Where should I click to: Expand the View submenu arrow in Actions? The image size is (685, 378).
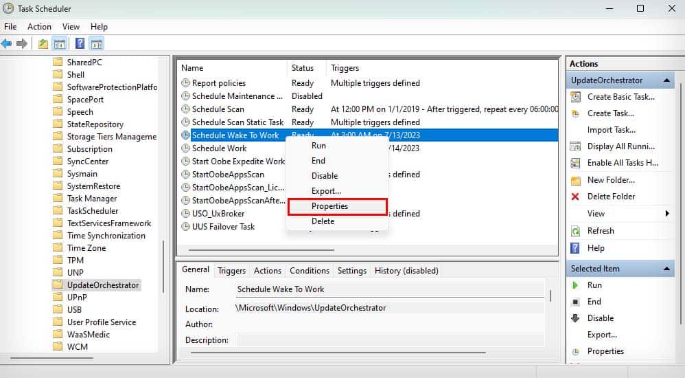667,214
